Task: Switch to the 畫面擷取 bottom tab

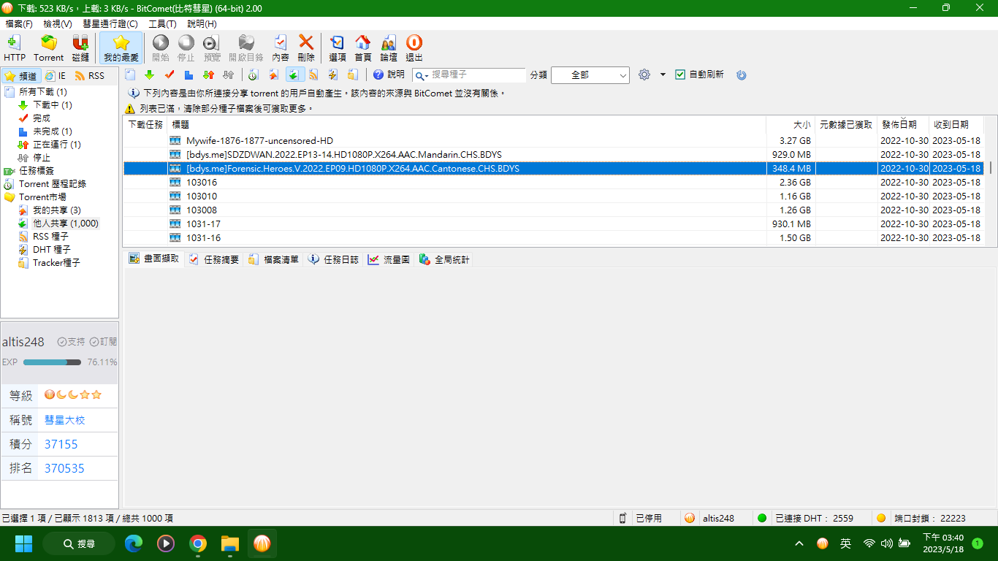Action: (153, 259)
